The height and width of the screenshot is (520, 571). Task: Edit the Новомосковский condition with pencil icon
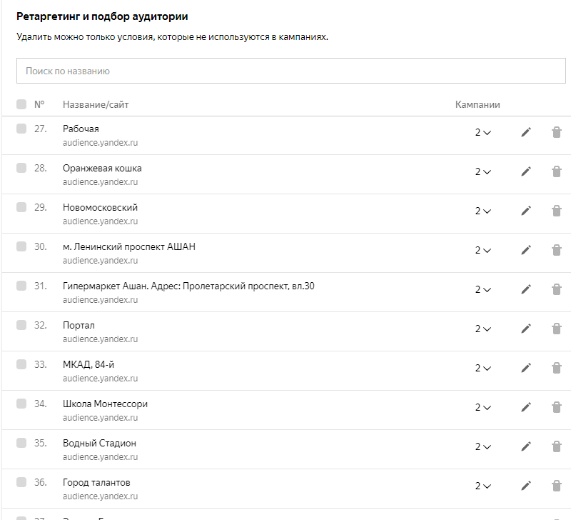click(526, 211)
